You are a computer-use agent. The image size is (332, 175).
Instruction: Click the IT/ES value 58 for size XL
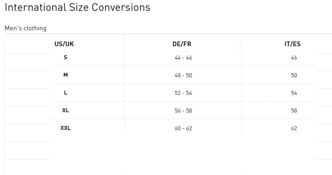[294, 111]
